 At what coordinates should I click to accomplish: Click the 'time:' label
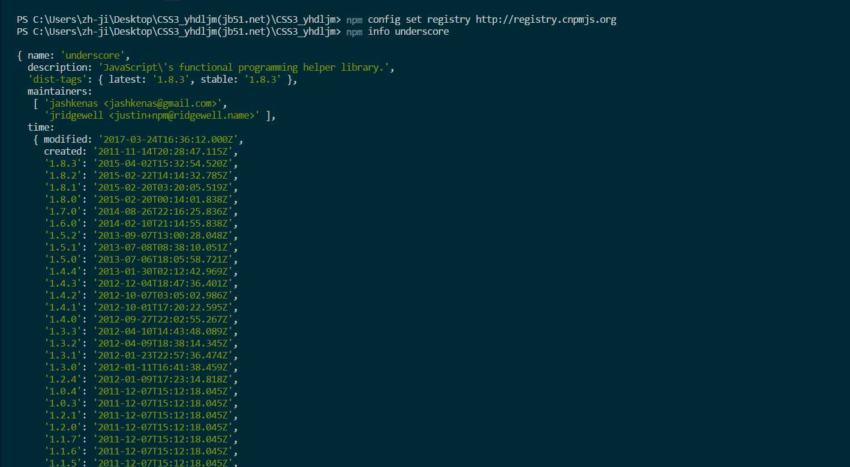point(41,128)
